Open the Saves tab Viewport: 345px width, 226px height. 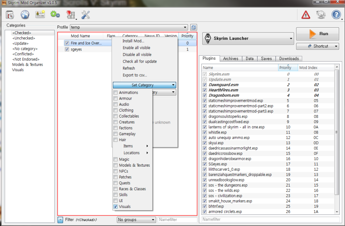tap(266, 59)
